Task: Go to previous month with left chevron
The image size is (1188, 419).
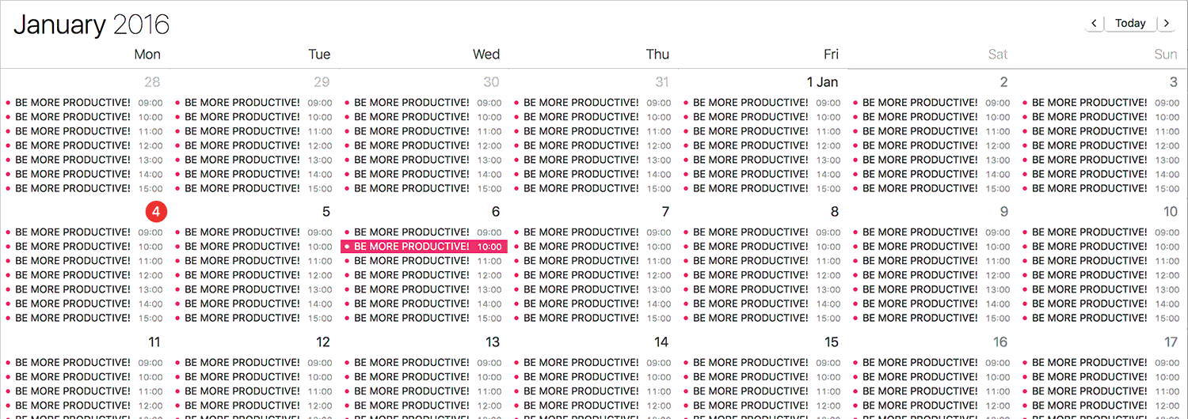Action: [1094, 24]
